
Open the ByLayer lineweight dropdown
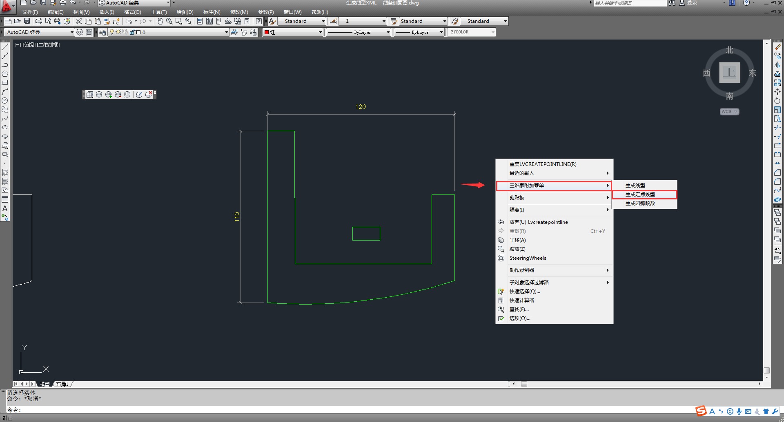pyautogui.click(x=419, y=32)
